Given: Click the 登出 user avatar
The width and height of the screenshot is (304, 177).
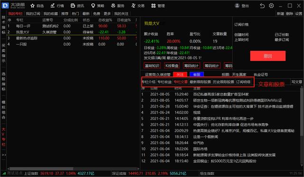Looking at the screenshot, I should tap(237, 6).
